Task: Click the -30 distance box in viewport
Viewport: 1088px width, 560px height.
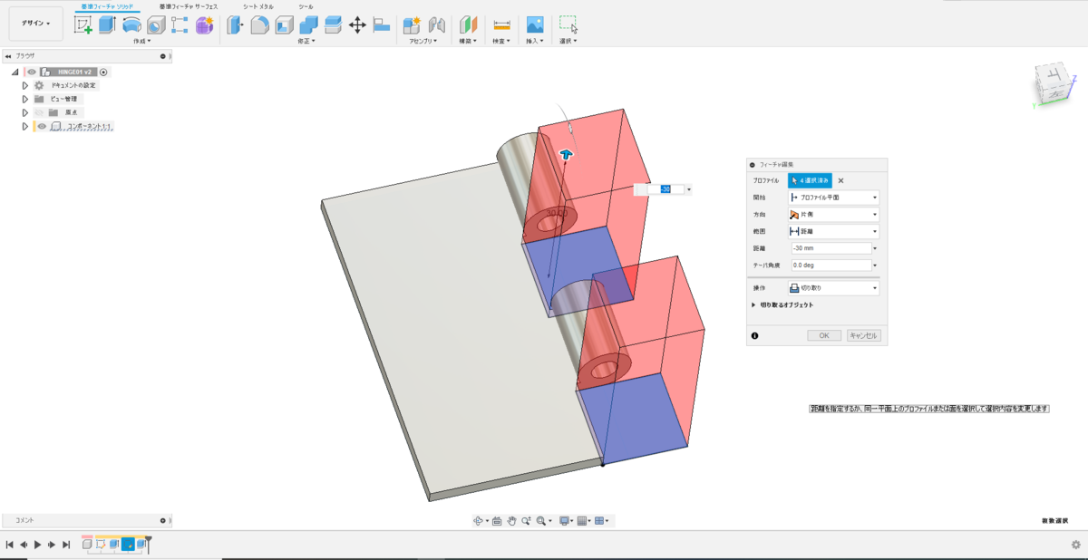Action: coord(666,189)
